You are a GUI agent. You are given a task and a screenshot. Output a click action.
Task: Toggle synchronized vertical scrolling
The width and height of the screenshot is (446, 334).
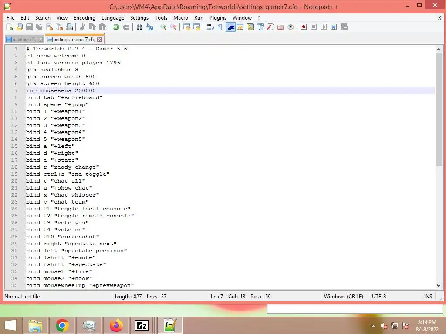pos(186,27)
